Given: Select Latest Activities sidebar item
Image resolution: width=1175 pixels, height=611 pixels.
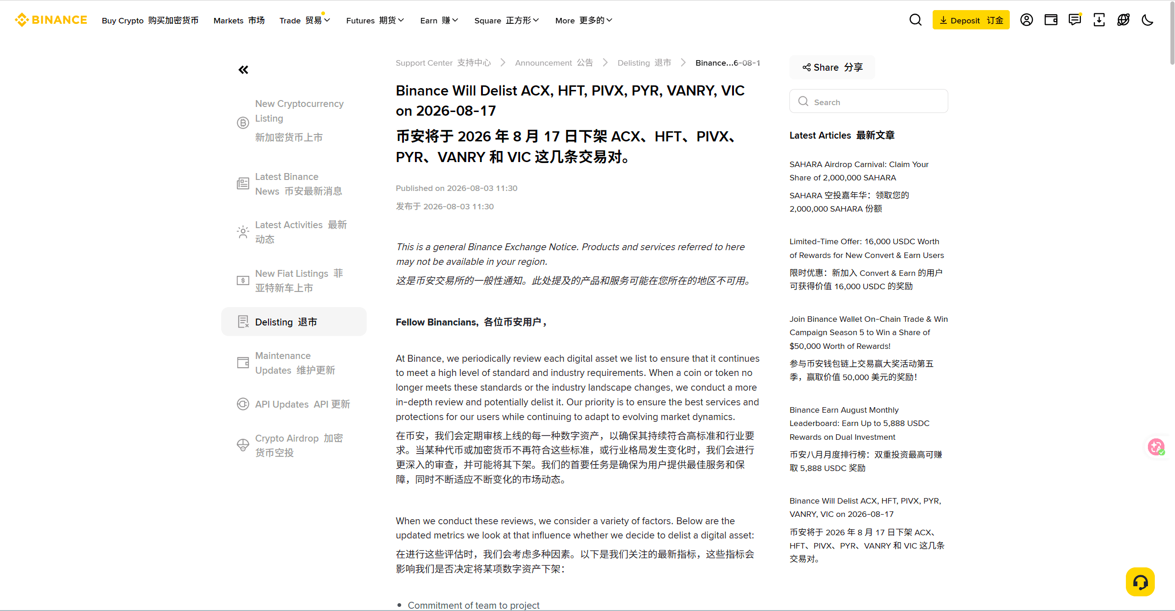Looking at the screenshot, I should (294, 232).
